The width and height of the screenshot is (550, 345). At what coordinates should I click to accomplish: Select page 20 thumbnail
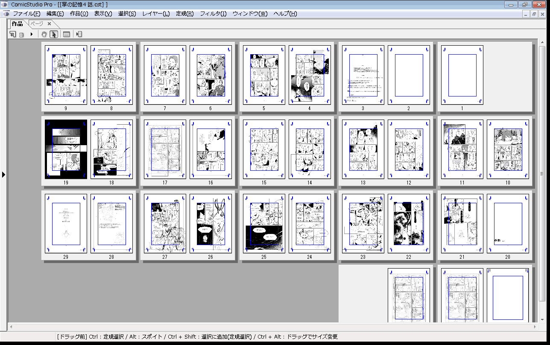(x=508, y=224)
